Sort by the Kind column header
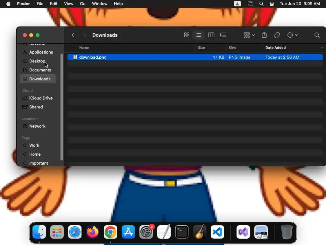Screen dimensions: 326x245 [x=232, y=48]
